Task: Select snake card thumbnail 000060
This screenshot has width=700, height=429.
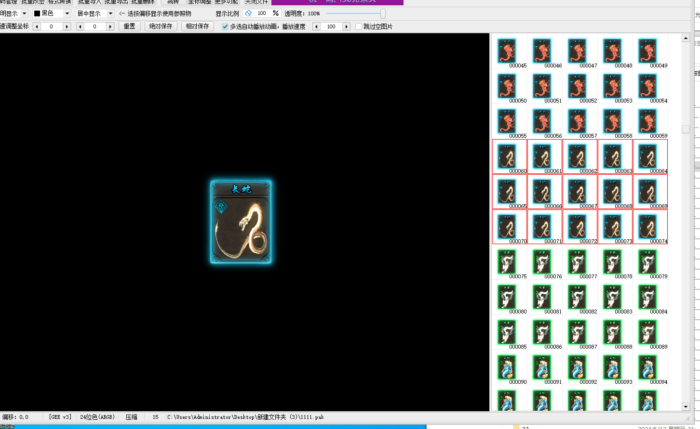Action: pos(510,156)
